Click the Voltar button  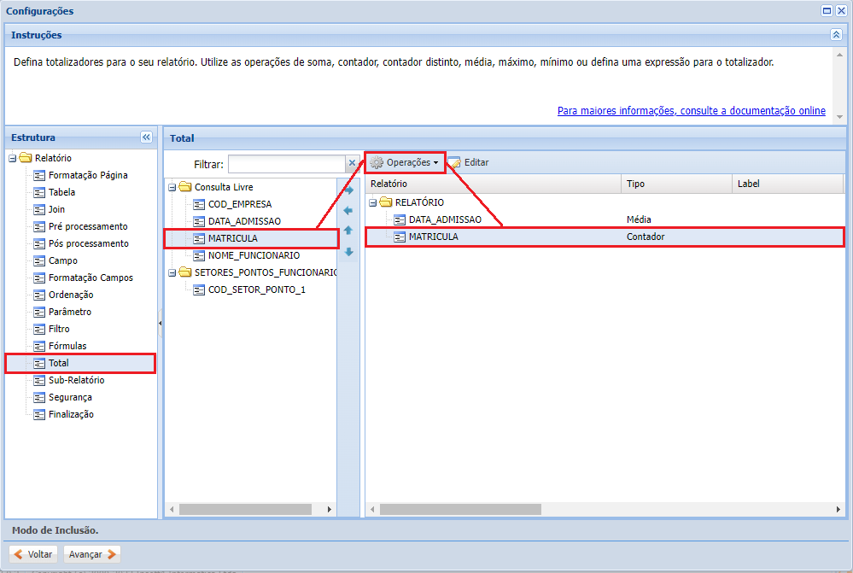pos(33,554)
